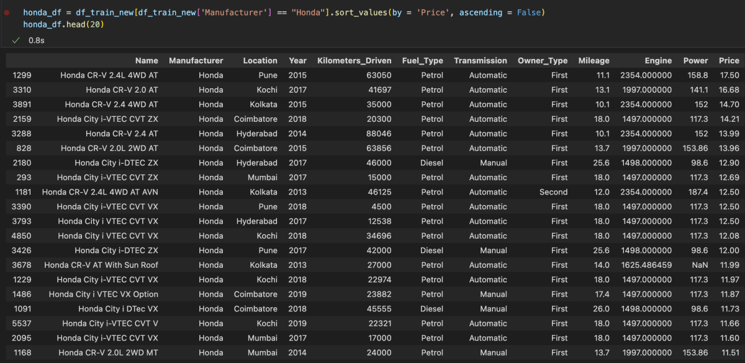745x363 pixels.
Task: Select the Mileage column header
Action: pyautogui.click(x=594, y=60)
